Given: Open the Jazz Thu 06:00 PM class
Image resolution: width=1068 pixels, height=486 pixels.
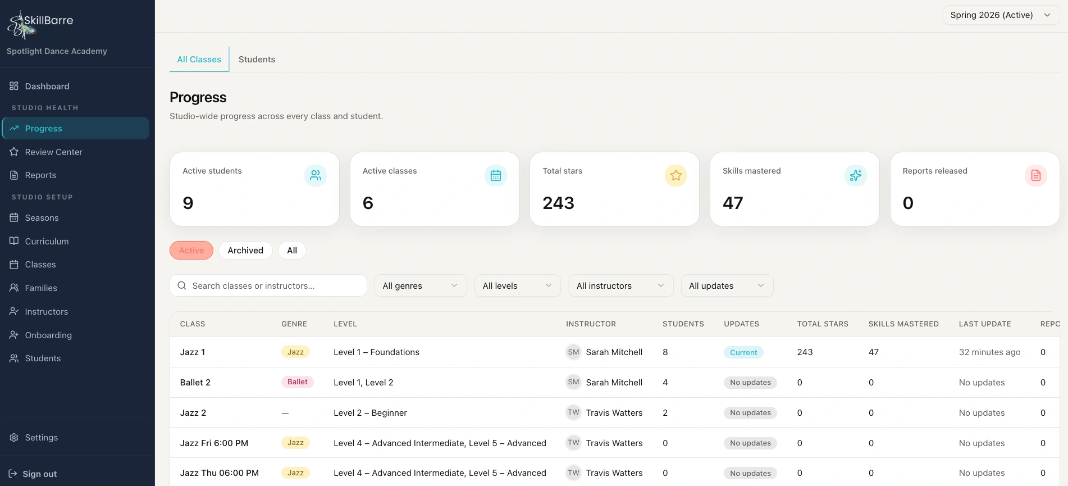Looking at the screenshot, I should click(220, 473).
